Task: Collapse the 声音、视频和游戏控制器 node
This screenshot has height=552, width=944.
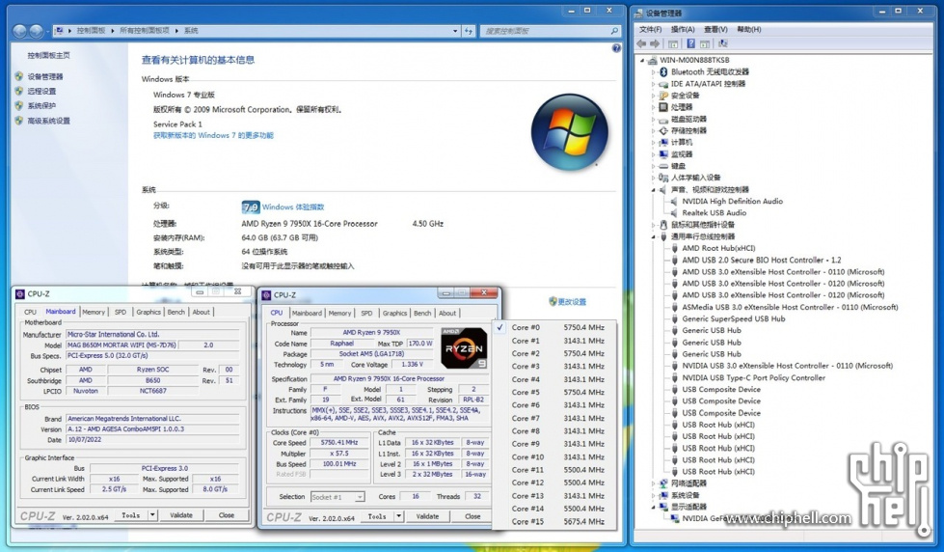Action: (653, 189)
